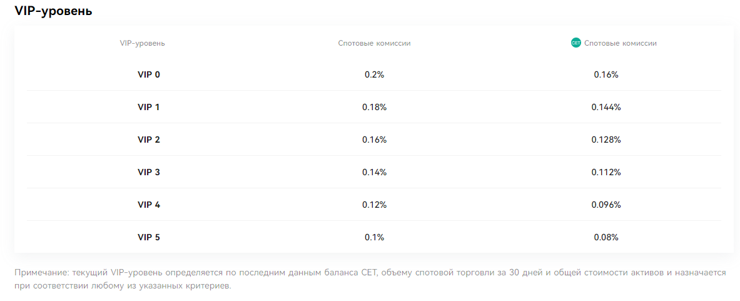Screen dimensions: 740x301
Task: Select the VIP 2 row label
Action: click(x=149, y=140)
